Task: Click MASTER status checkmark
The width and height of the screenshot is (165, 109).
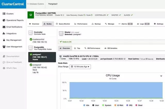Action: [x=120, y=15]
